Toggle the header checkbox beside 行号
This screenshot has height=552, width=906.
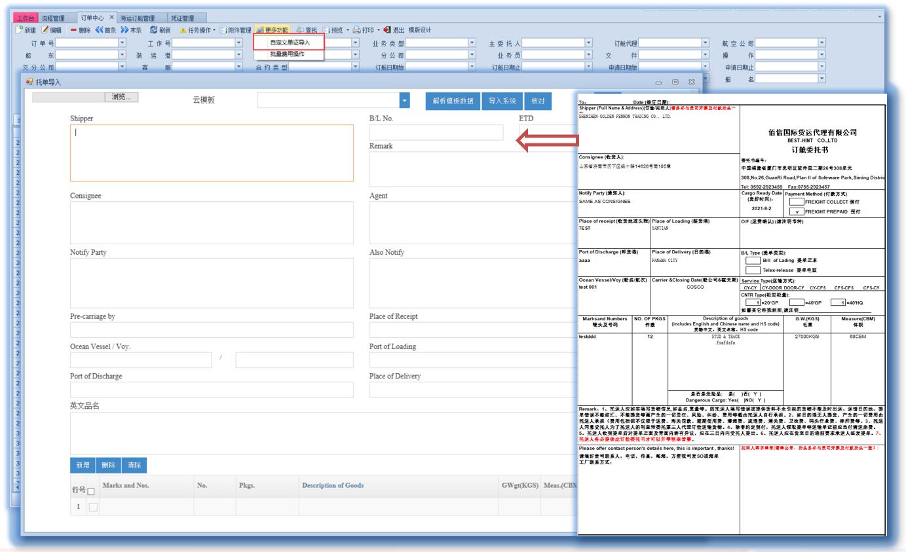click(x=91, y=491)
